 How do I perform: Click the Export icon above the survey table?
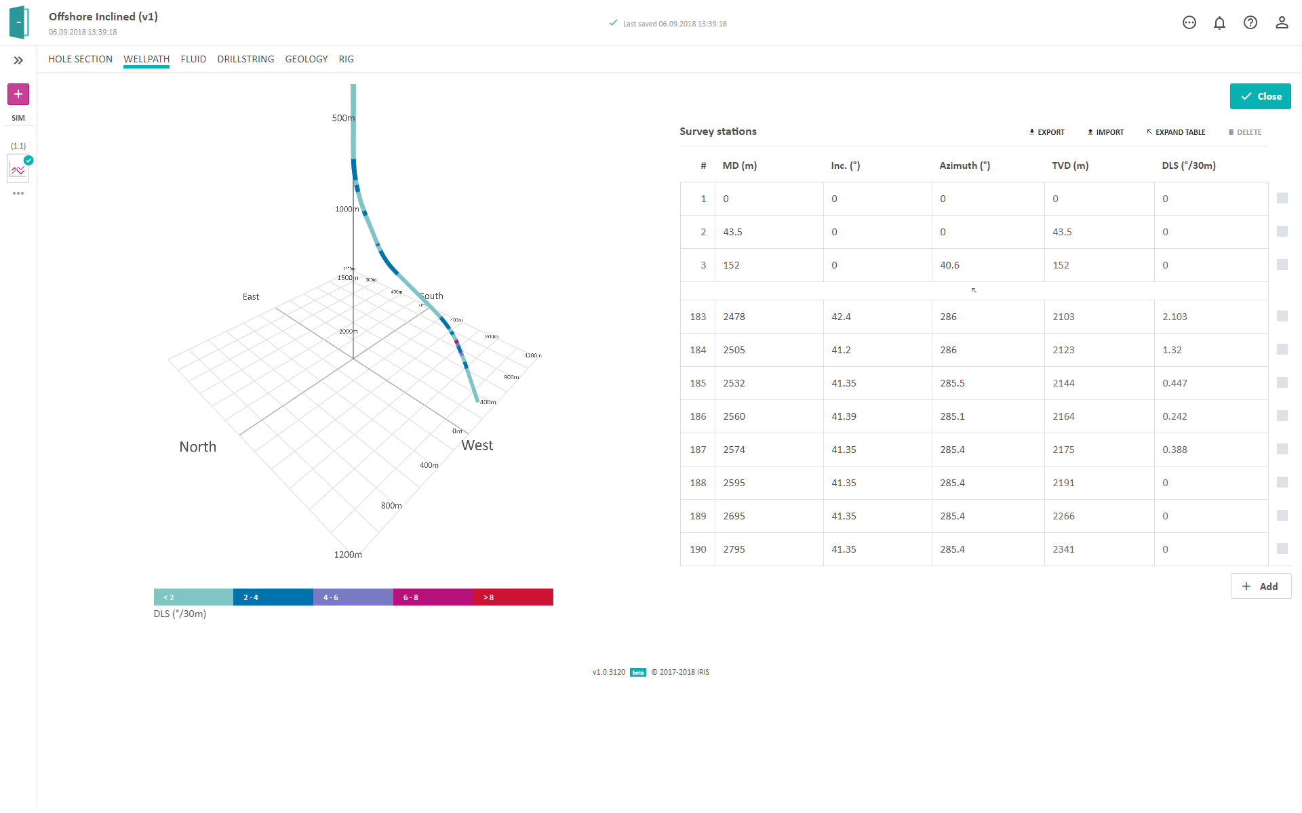(1031, 132)
